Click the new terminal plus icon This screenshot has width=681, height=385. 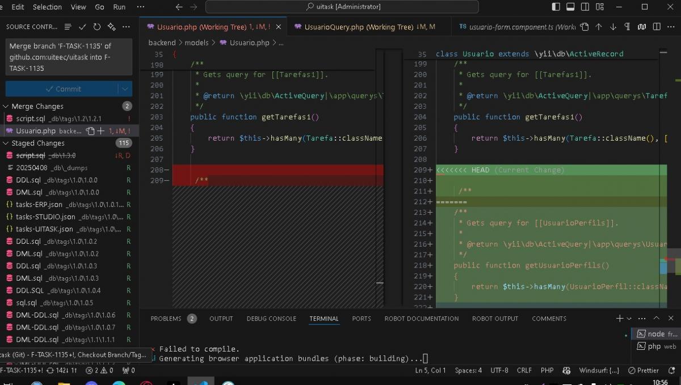point(619,319)
